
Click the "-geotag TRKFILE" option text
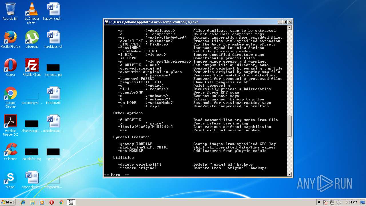coord(135,144)
